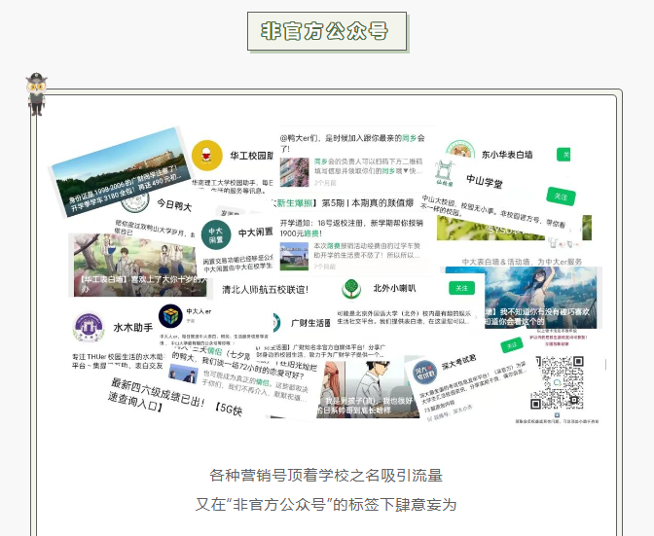Click the 非官方公众号 title banner
The height and width of the screenshot is (536, 654).
coord(326,31)
